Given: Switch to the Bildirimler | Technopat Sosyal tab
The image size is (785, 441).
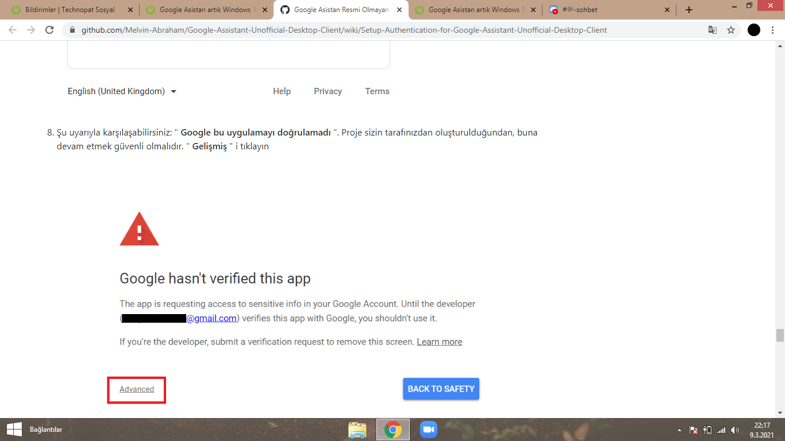Looking at the screenshot, I should [70, 10].
